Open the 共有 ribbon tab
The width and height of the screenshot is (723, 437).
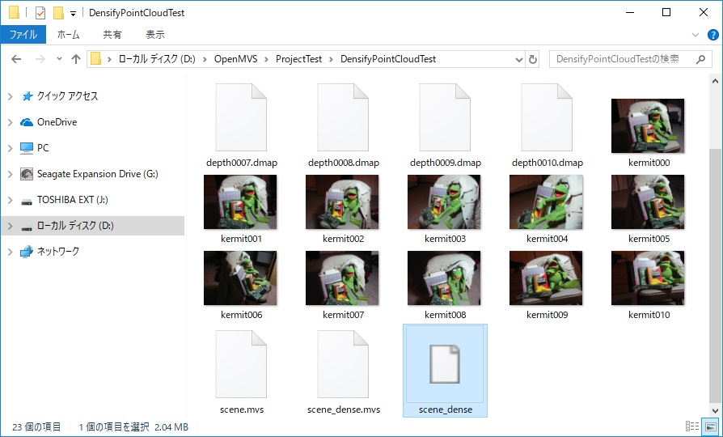tap(112, 35)
